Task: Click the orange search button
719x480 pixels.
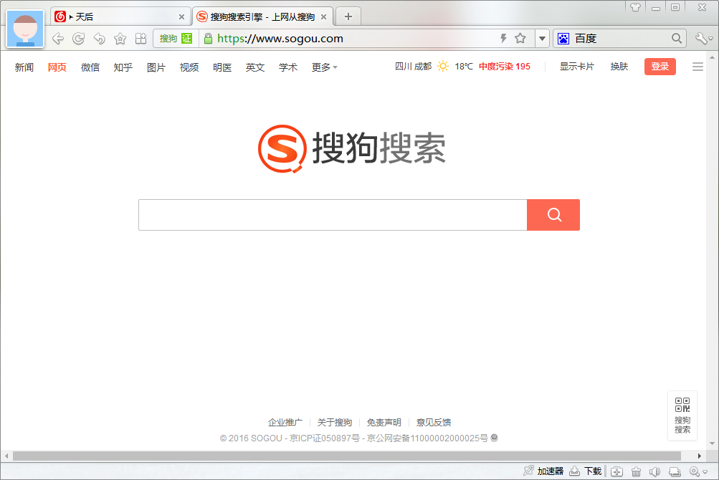Action: tap(553, 215)
